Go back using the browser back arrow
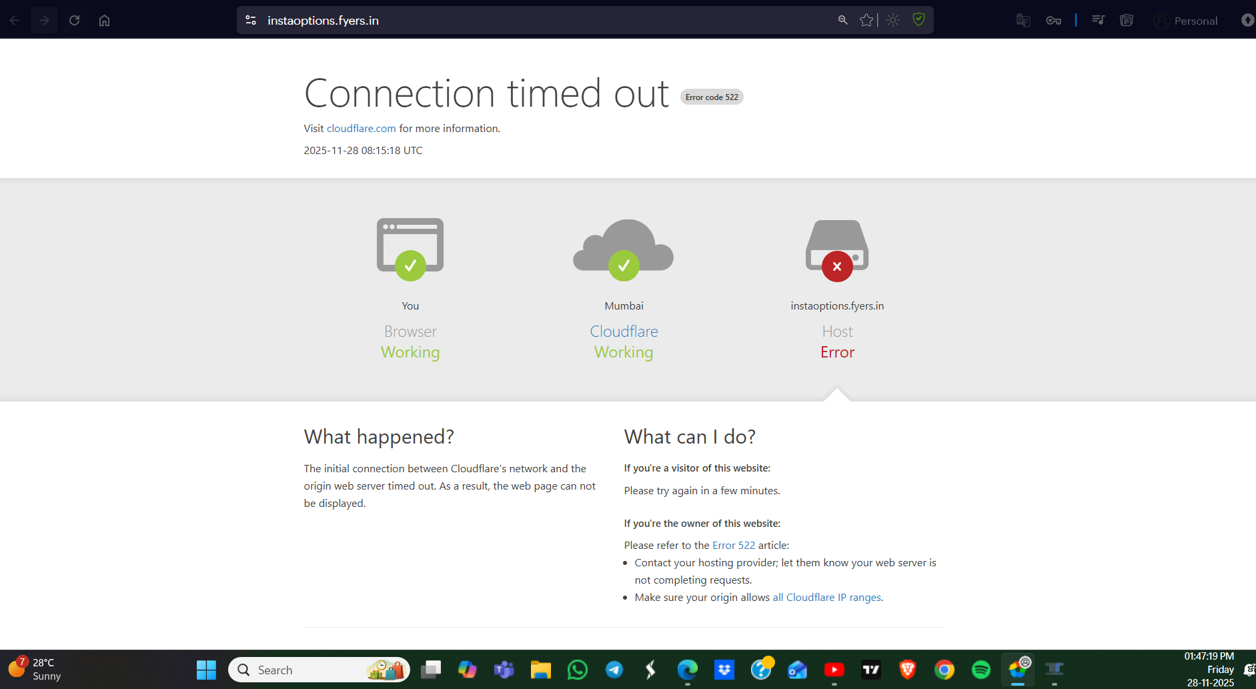Image resolution: width=1256 pixels, height=689 pixels. click(x=15, y=21)
